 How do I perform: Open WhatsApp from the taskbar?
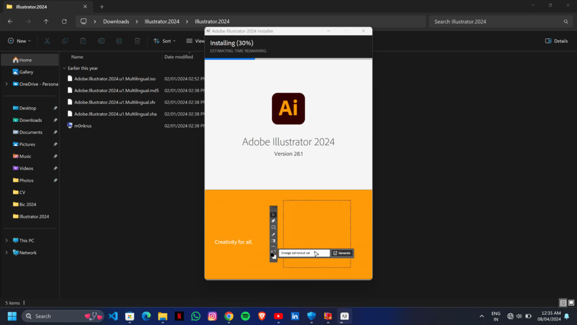pyautogui.click(x=196, y=316)
